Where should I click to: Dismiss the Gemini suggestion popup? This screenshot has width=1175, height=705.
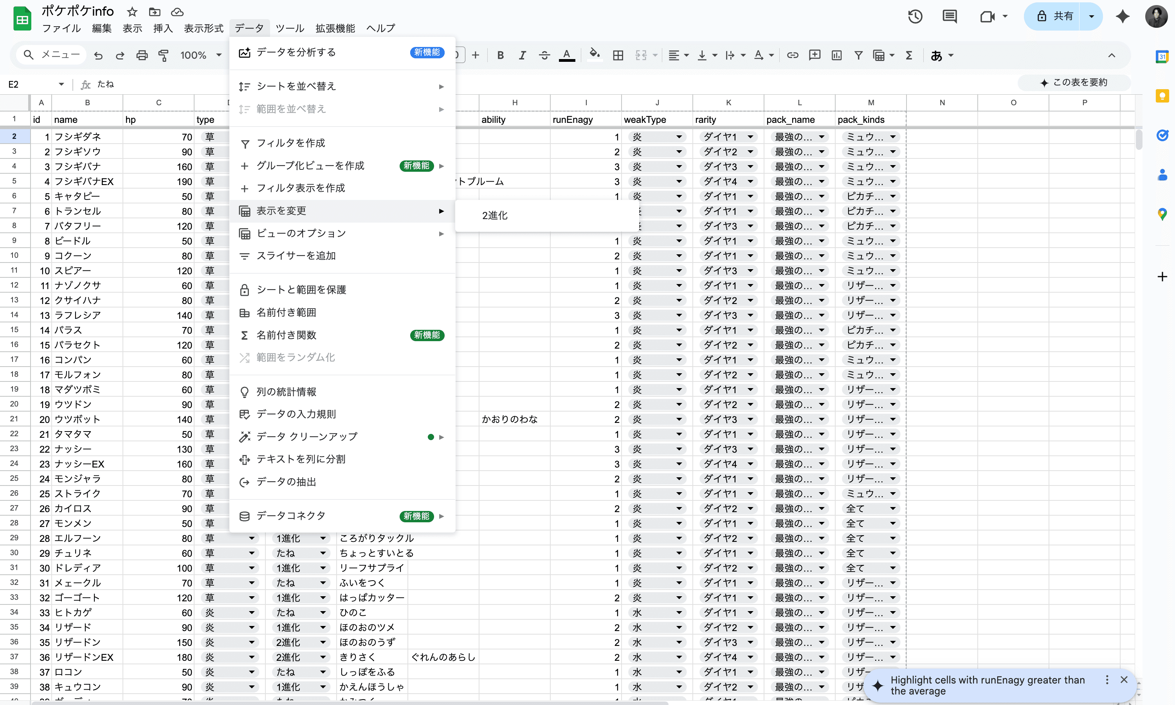(1124, 680)
